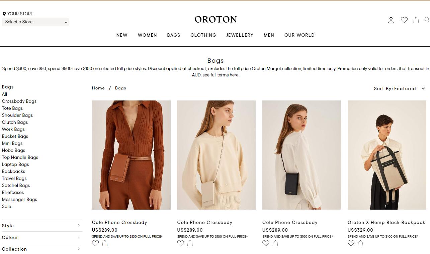Open the shopping bag icon in header

(416, 20)
